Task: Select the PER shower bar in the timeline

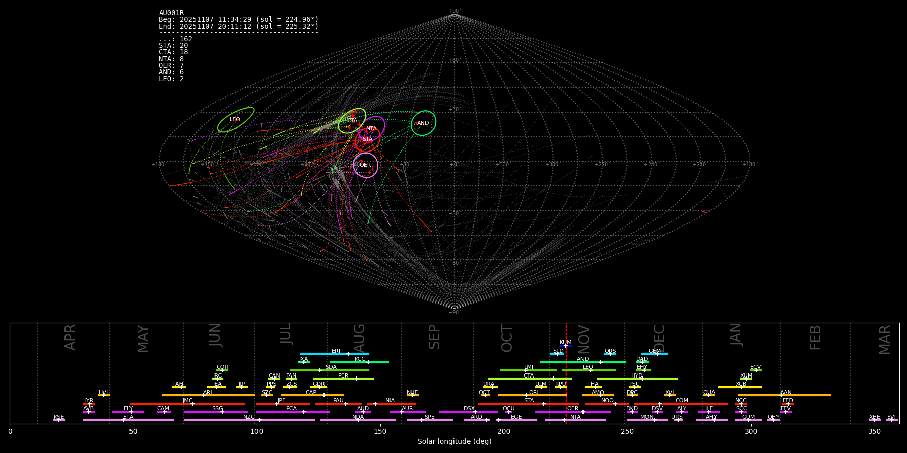Action: pyautogui.click(x=343, y=379)
